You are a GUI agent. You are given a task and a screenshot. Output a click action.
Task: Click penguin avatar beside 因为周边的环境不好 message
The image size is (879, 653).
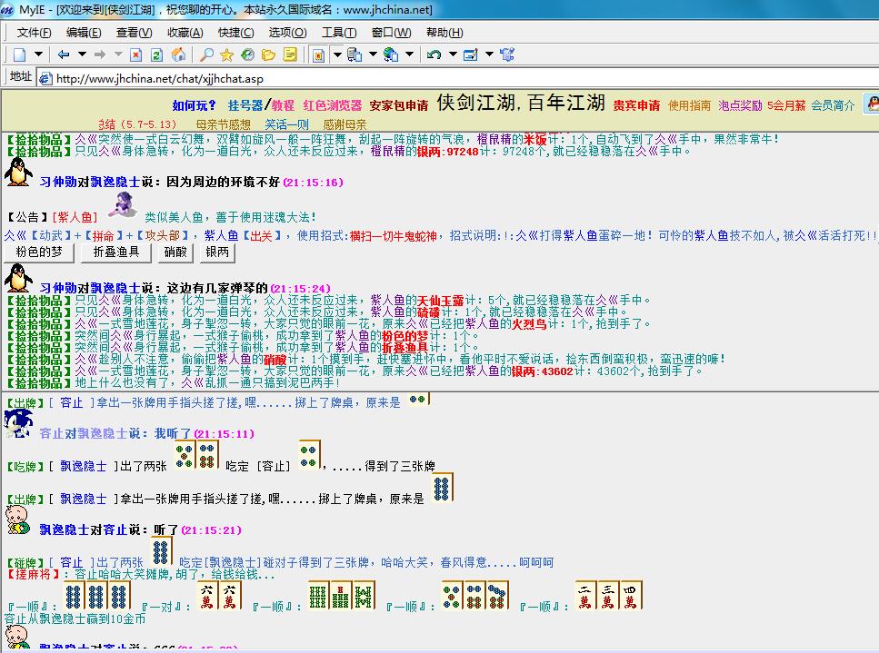pos(18,172)
